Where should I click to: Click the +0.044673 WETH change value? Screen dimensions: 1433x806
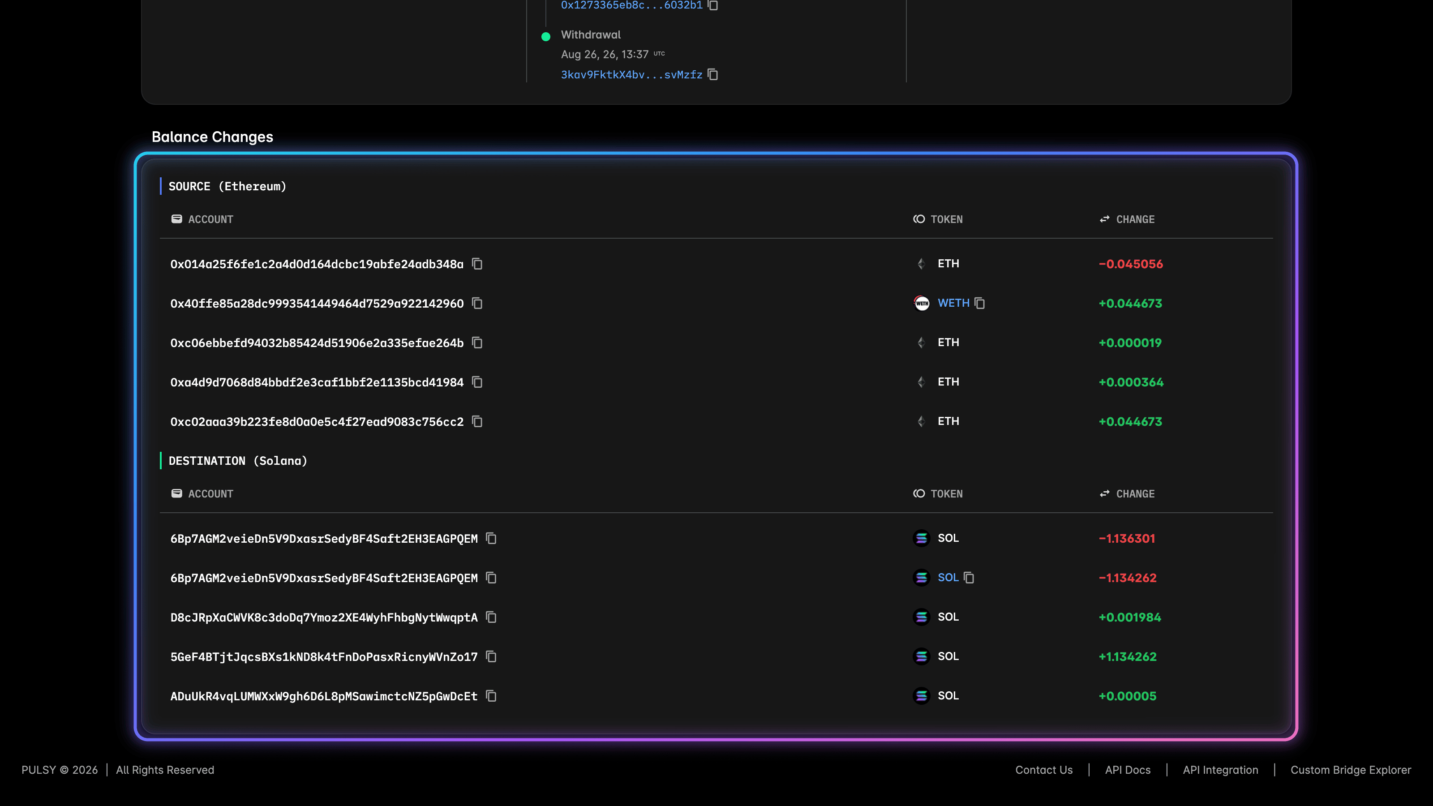coord(1130,304)
